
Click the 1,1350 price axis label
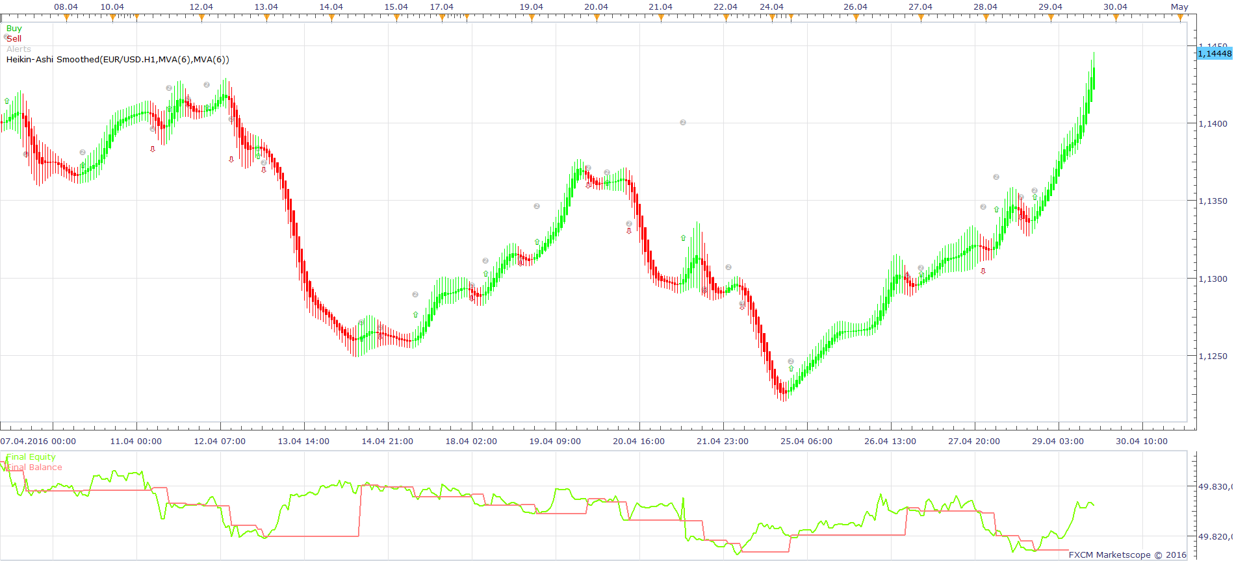(1213, 201)
